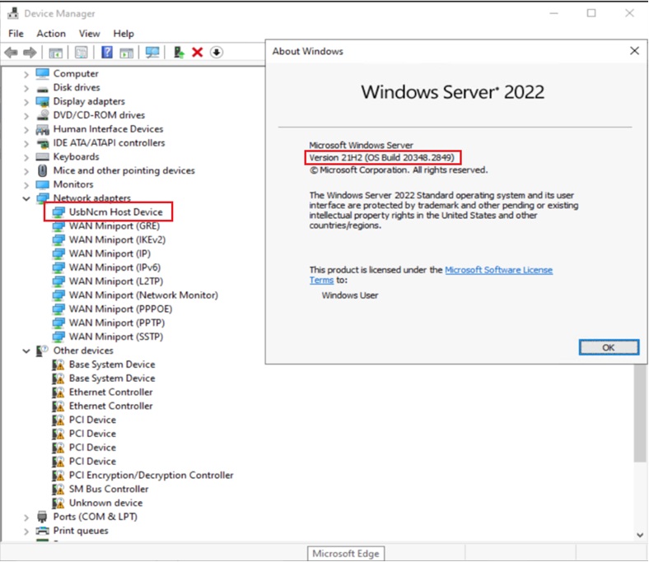Click the Human Interface Devices icon
Image resolution: width=649 pixels, height=562 pixels.
[42, 129]
